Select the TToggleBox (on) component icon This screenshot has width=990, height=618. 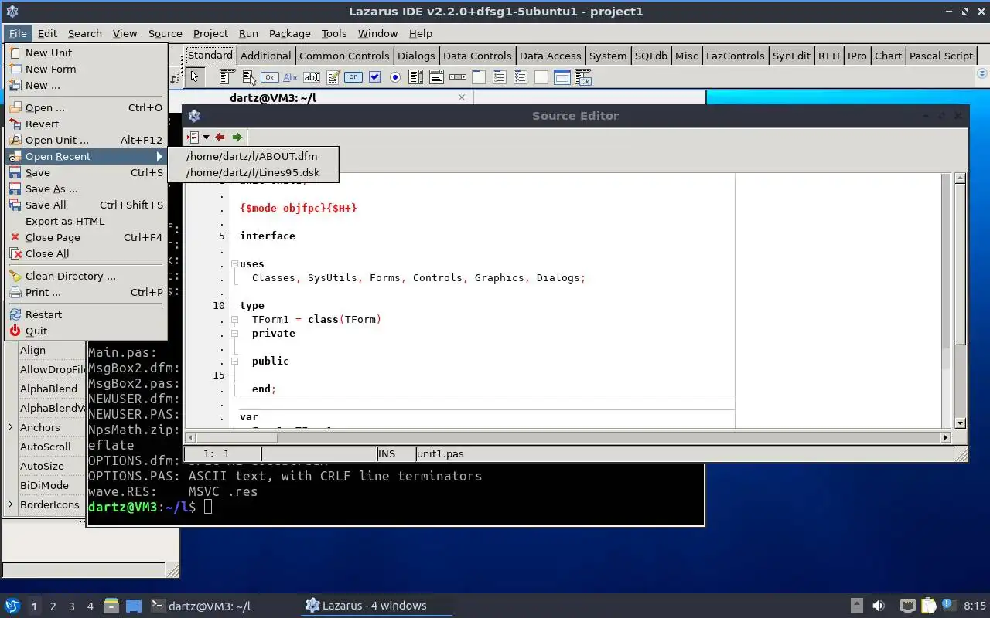353,76
